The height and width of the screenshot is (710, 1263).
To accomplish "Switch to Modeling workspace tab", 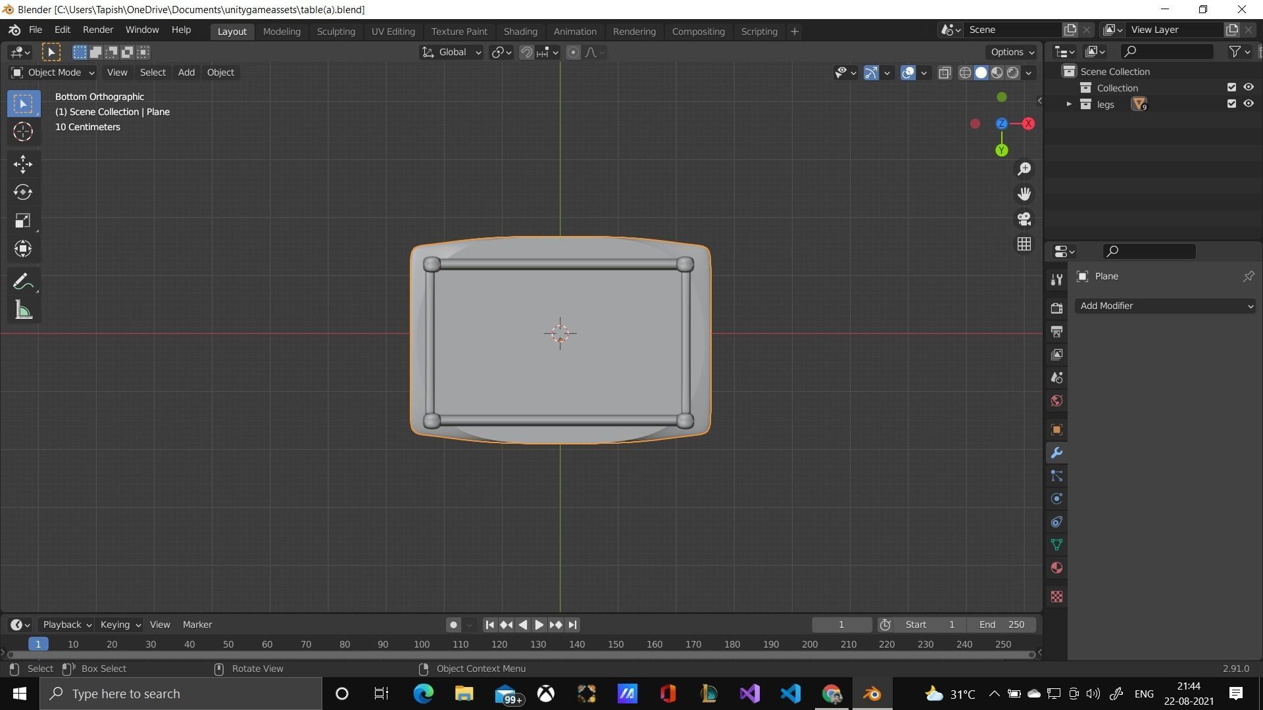I will click(x=282, y=32).
